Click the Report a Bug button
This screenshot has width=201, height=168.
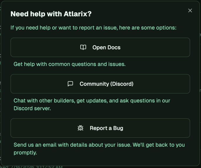tap(100, 128)
